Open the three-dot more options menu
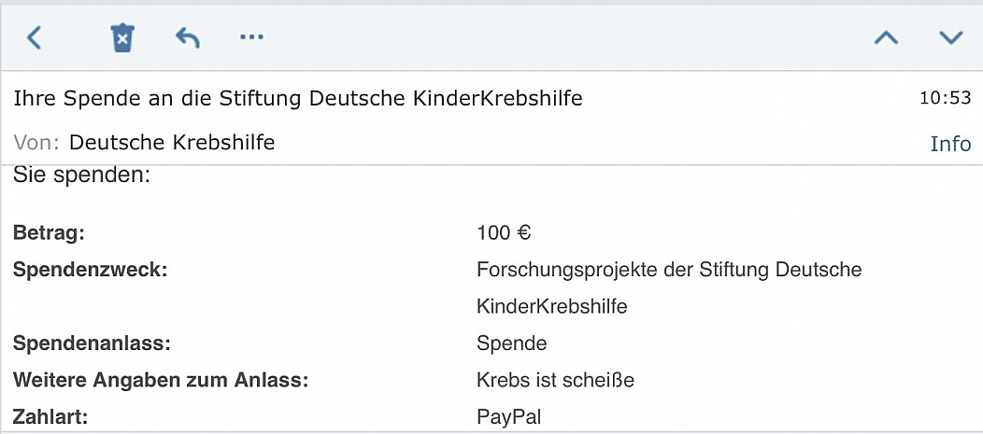Image resolution: width=983 pixels, height=434 pixels. click(252, 37)
